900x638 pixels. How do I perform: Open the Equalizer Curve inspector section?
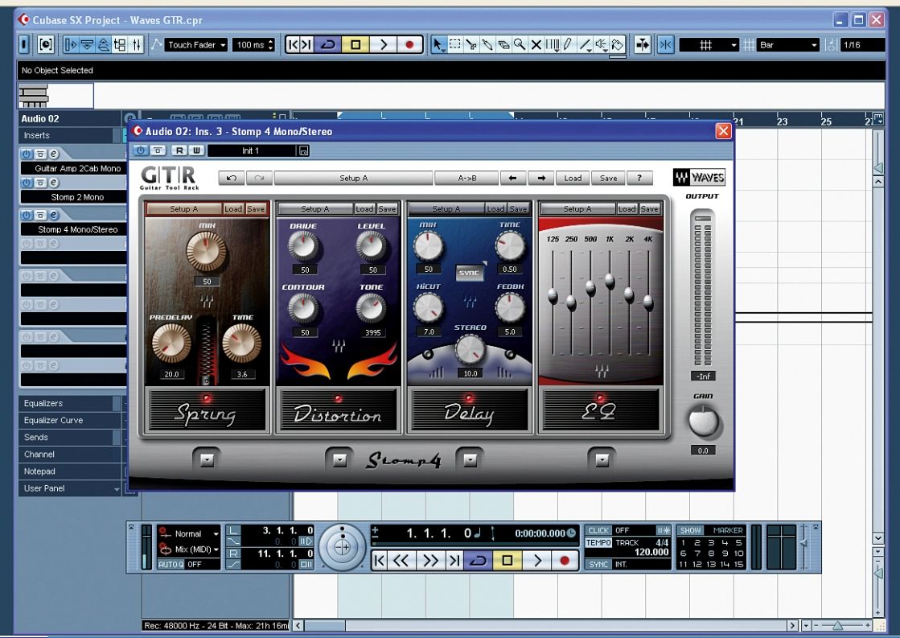[72, 420]
